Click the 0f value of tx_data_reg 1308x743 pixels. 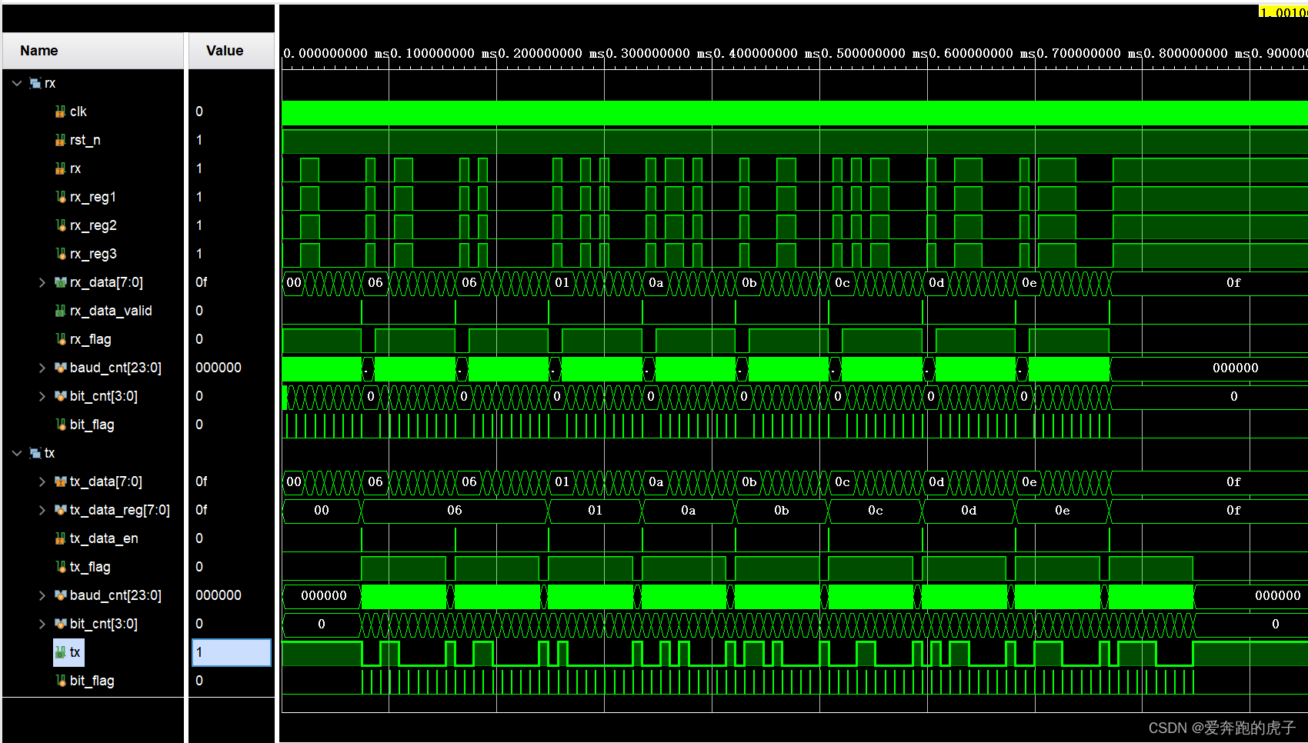[x=202, y=510]
